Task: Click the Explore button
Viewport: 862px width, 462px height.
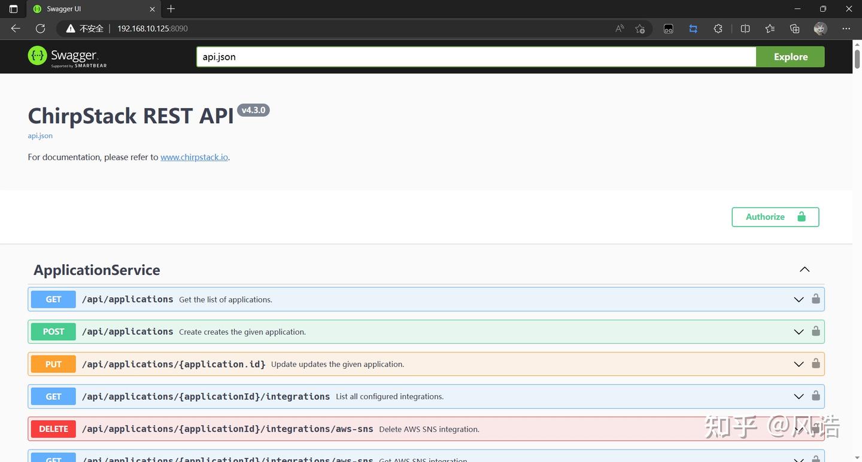Action: pos(790,56)
